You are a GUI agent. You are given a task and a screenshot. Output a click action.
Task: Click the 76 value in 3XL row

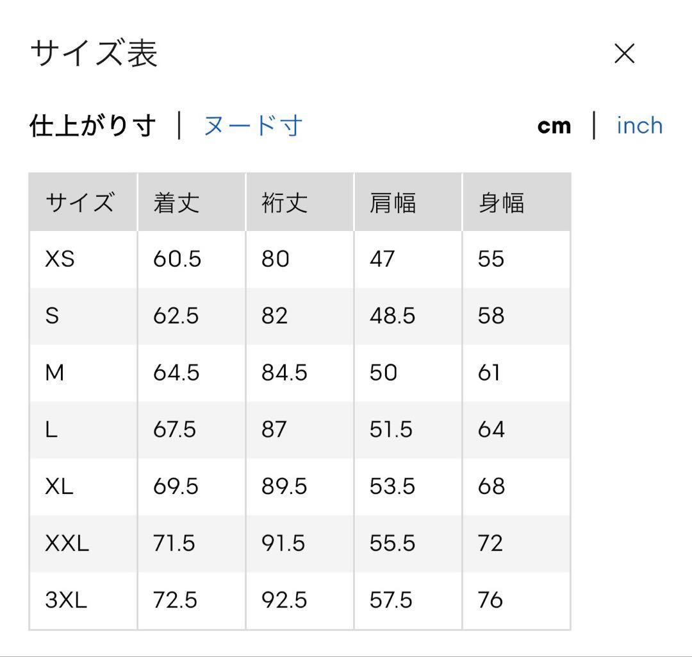[x=490, y=600]
